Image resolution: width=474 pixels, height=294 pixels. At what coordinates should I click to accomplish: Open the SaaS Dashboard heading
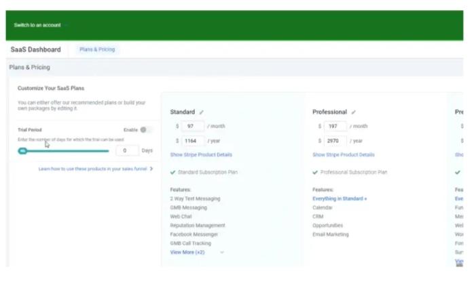pyautogui.click(x=35, y=49)
